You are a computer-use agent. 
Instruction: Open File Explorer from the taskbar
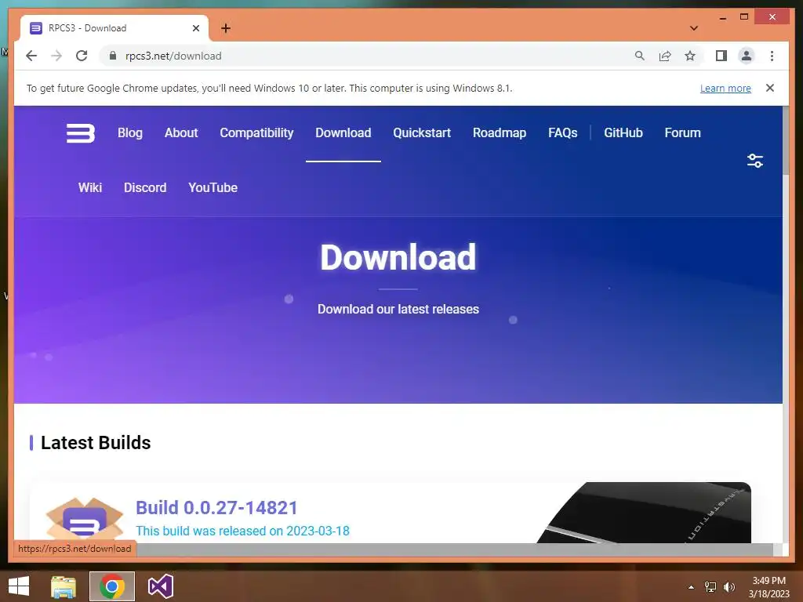click(64, 586)
